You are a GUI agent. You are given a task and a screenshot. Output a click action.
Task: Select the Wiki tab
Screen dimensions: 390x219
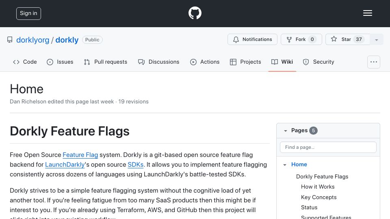[x=282, y=62]
